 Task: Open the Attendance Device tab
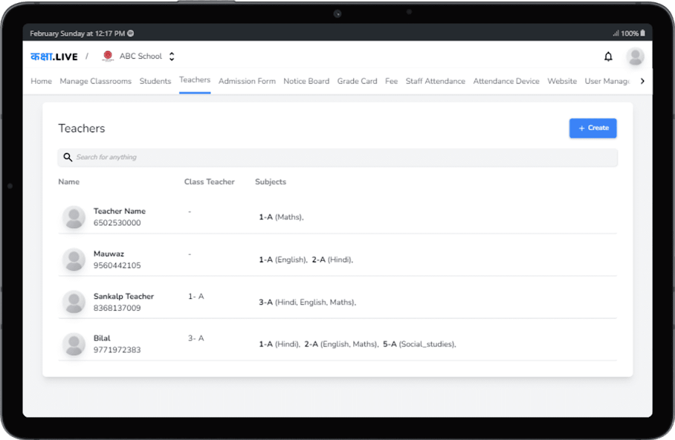[506, 81]
